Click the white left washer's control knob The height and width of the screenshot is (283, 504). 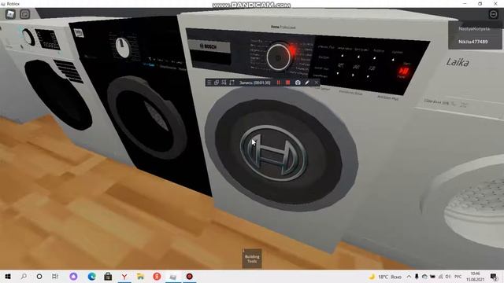pos(29,38)
